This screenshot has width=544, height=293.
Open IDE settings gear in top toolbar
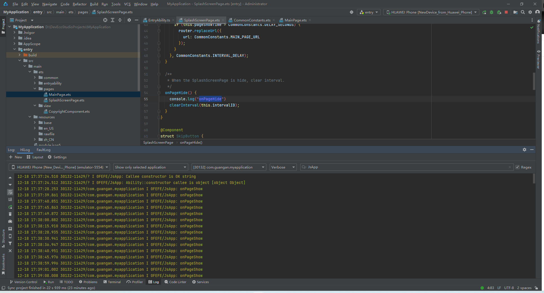(530, 12)
